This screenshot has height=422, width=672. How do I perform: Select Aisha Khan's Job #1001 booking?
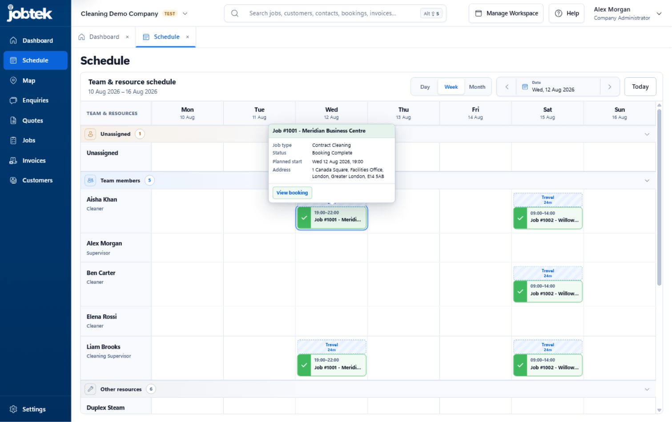click(x=332, y=218)
